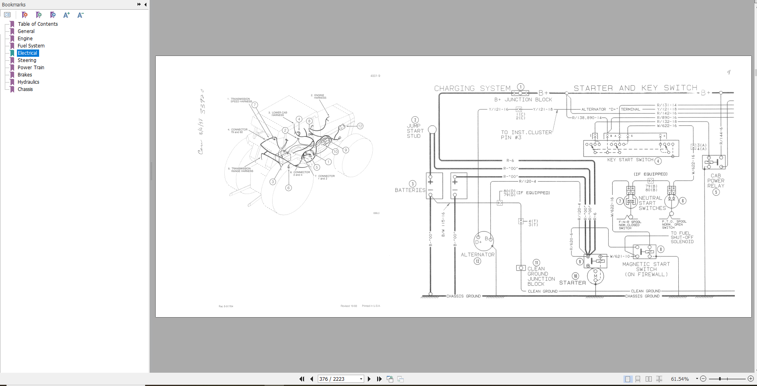Select single page view mode

coord(628,379)
